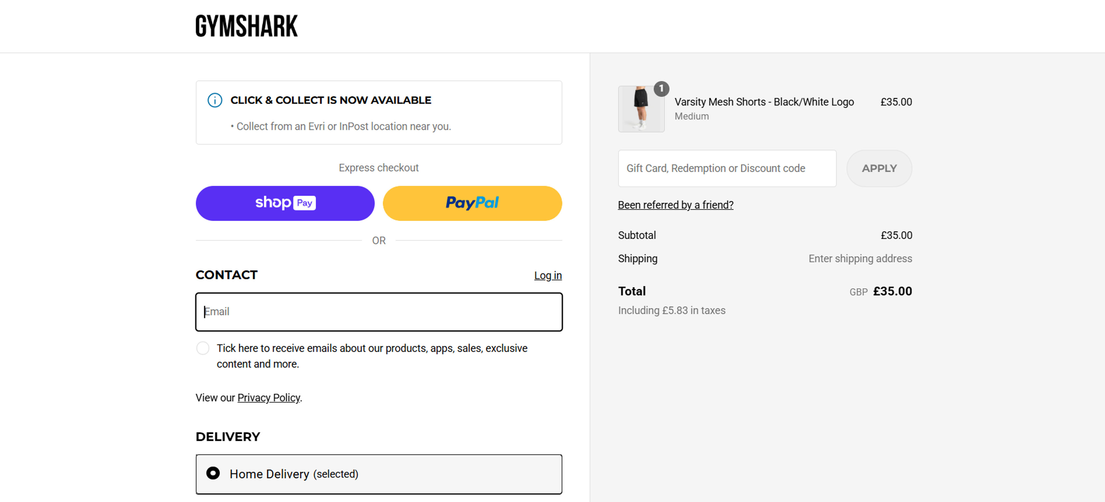Open the Privacy Policy link
The width and height of the screenshot is (1105, 502).
269,398
